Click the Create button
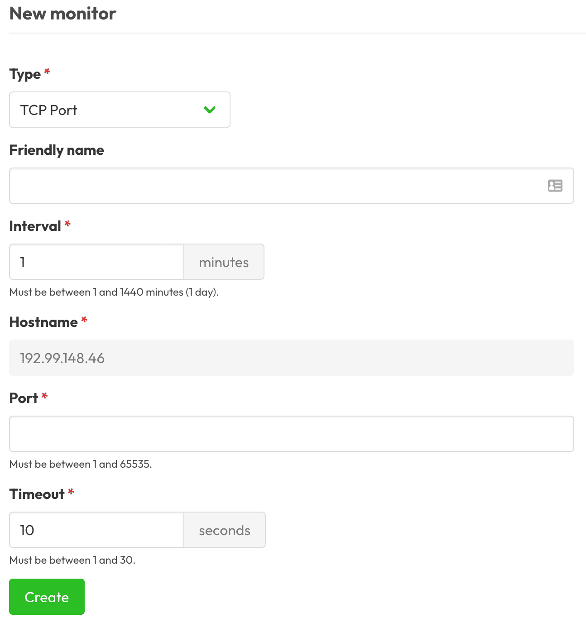 (47, 597)
